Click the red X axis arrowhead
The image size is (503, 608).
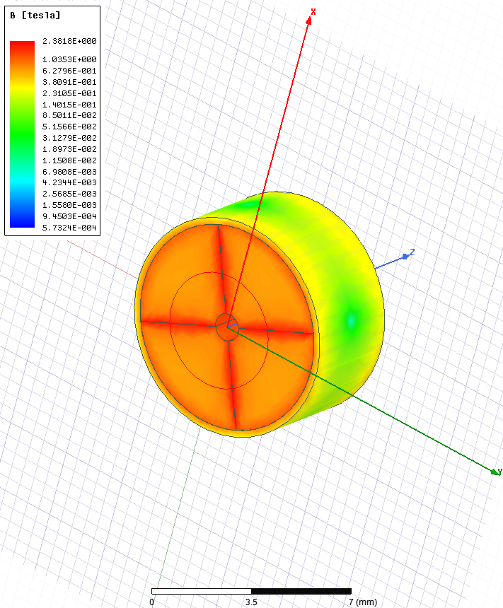tap(308, 21)
